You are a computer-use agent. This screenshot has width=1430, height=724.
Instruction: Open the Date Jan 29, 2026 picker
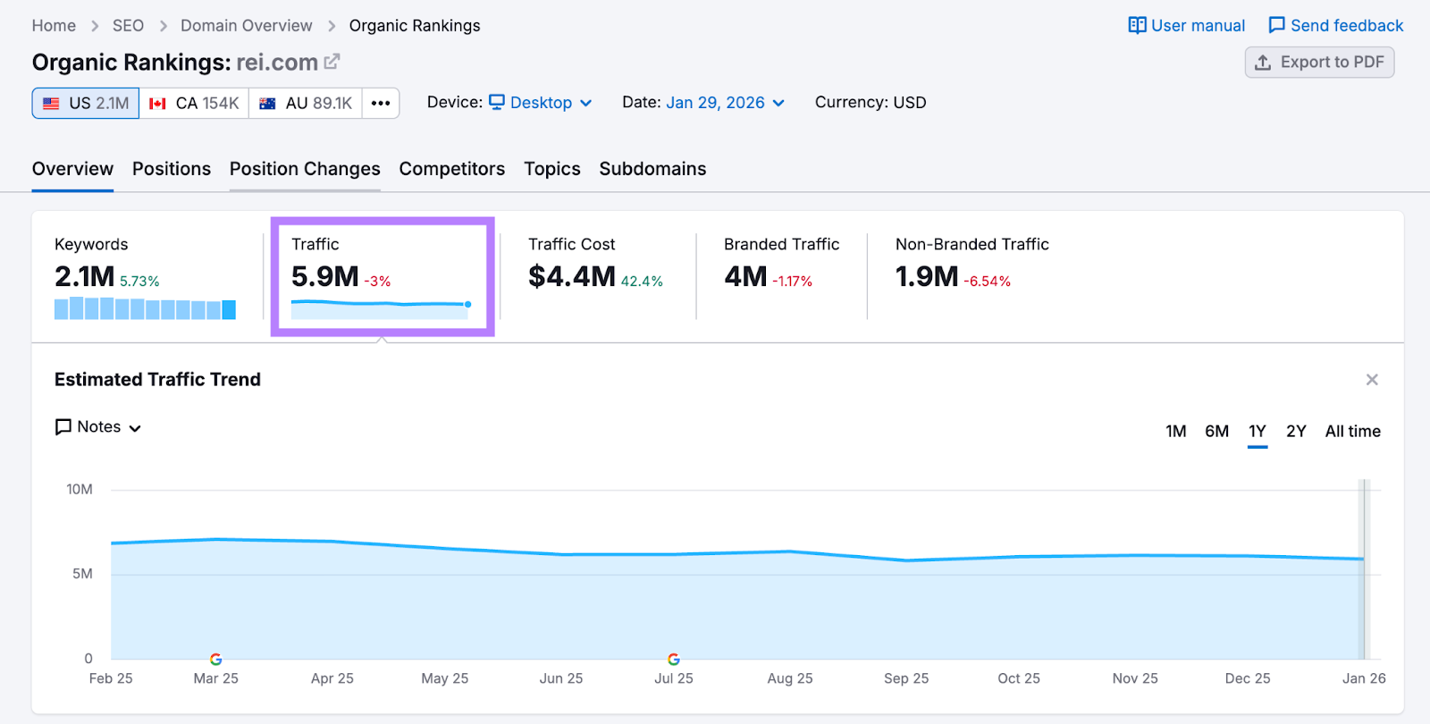[x=724, y=103]
